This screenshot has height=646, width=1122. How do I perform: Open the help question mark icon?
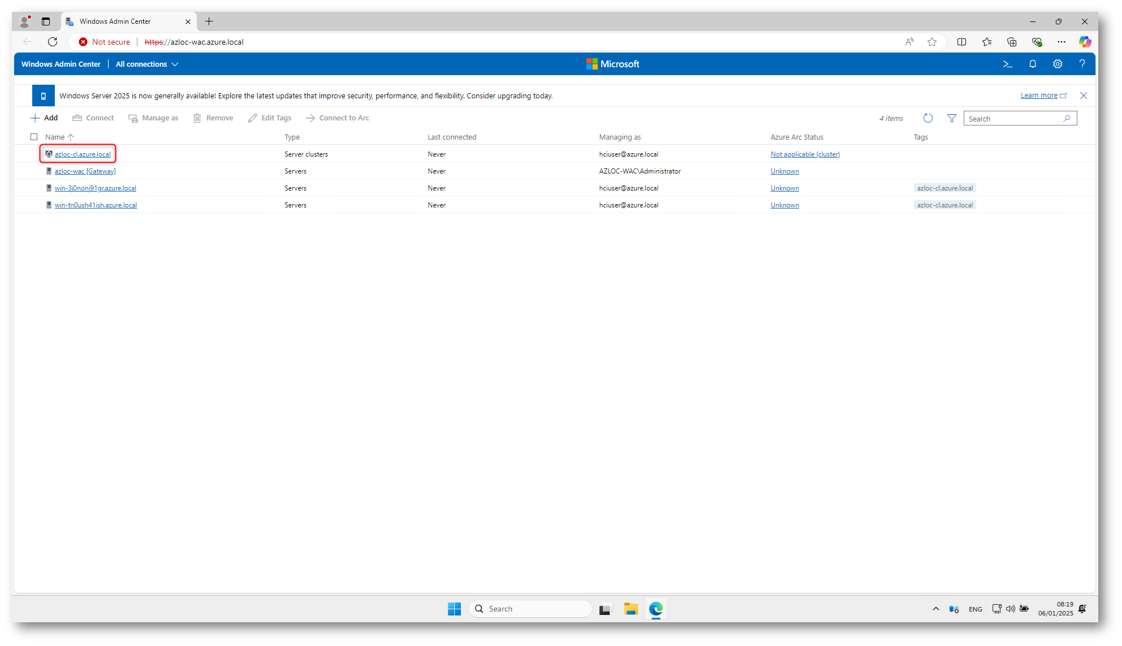tap(1082, 64)
